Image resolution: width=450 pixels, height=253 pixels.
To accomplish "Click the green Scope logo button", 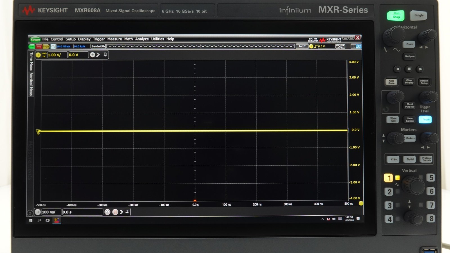I will click(35, 39).
